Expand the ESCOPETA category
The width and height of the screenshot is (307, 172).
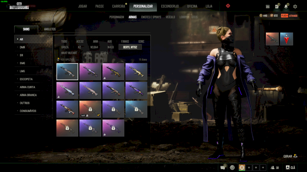click(x=33, y=79)
